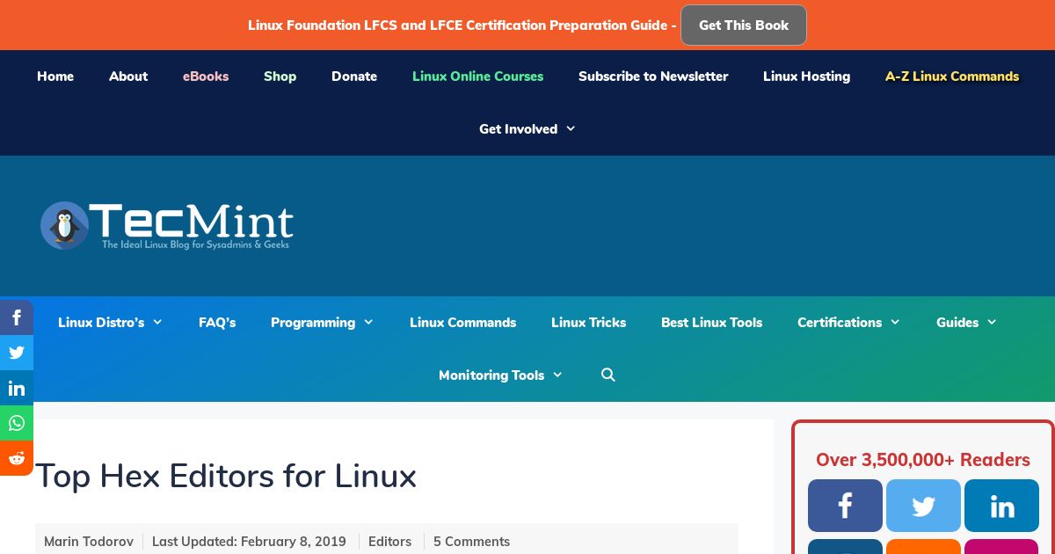The height and width of the screenshot is (554, 1055).
Task: Open Linux Hosting menu item
Action: tap(806, 77)
